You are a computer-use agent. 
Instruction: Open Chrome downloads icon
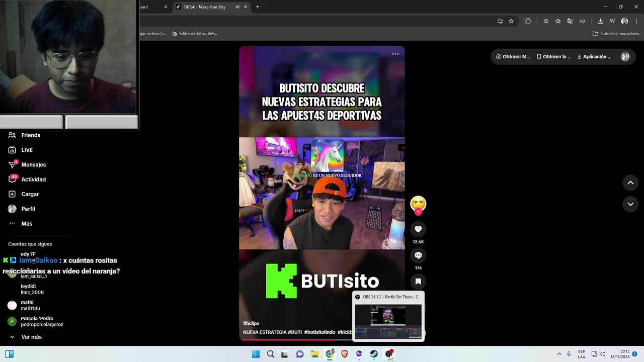pyautogui.click(x=600, y=21)
